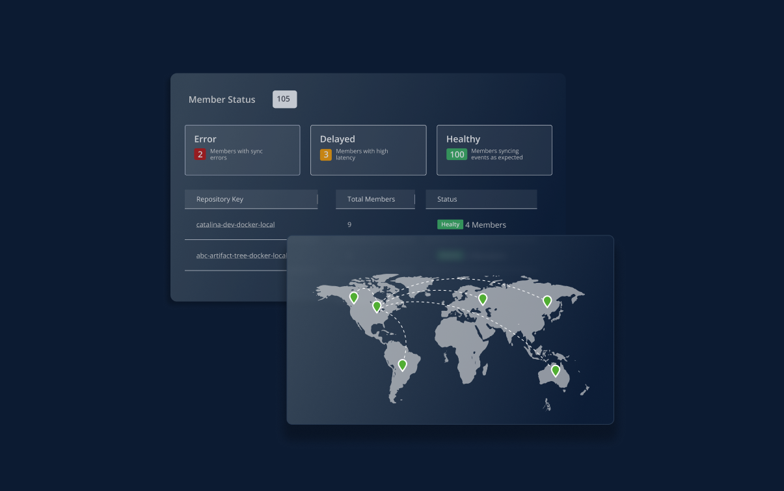This screenshot has width=784, height=491.
Task: Click the map pin on eastern United States
Action: 377,306
